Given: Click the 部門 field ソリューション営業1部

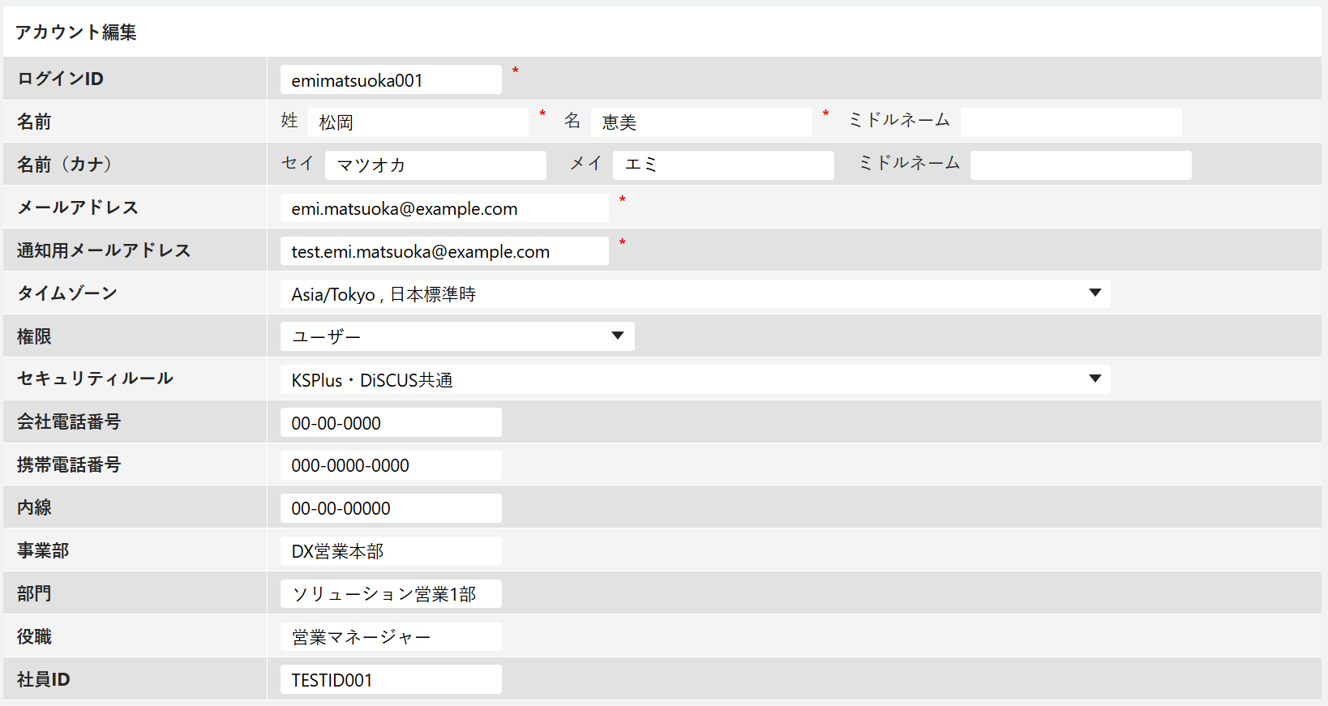Looking at the screenshot, I should click(x=391, y=594).
